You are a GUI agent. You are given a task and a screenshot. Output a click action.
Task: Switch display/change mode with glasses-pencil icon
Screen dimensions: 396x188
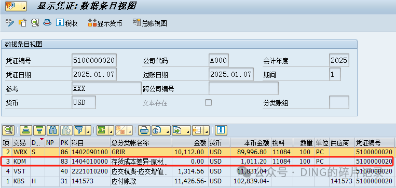point(9,23)
